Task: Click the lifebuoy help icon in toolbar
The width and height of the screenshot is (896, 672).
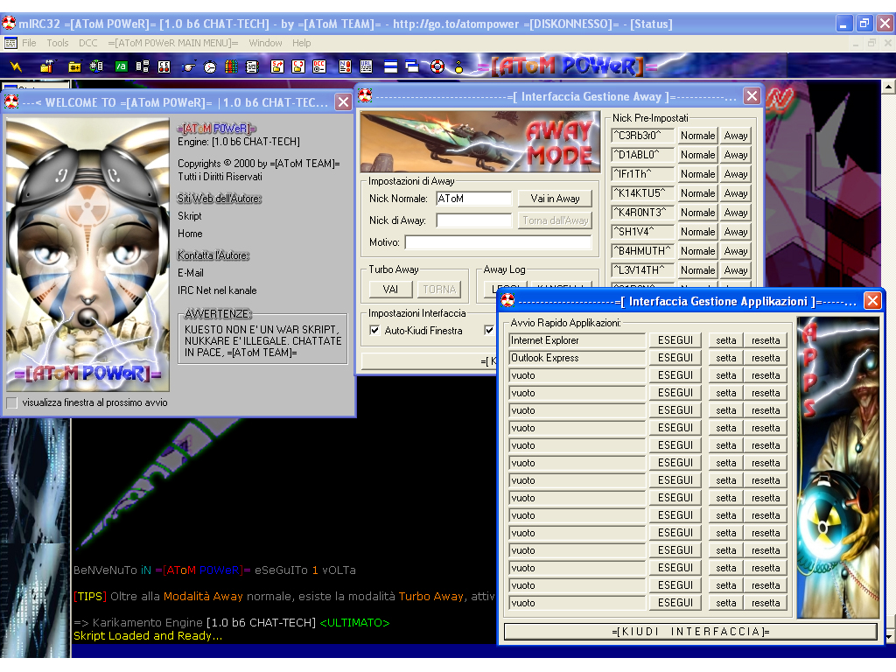Action: point(437,66)
